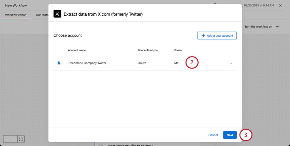Click the Me owner cell
Viewport: 290px width, 146px height.
[x=176, y=63]
